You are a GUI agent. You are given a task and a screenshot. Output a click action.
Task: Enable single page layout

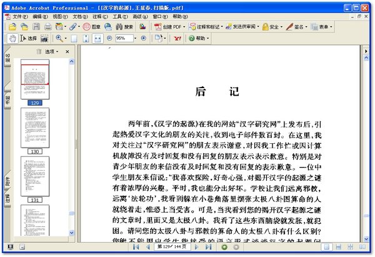coord(326,247)
